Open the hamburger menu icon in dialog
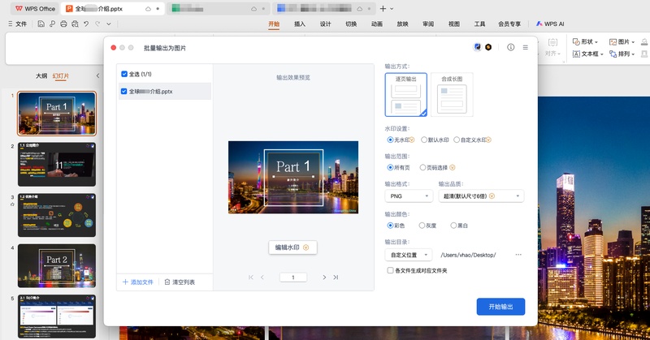This screenshot has width=650, height=340. click(525, 47)
